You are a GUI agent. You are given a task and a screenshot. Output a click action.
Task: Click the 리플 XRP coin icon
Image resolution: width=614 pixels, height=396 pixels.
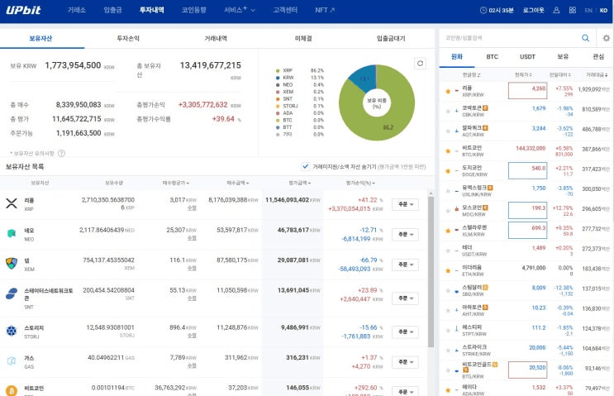pyautogui.click(x=12, y=203)
